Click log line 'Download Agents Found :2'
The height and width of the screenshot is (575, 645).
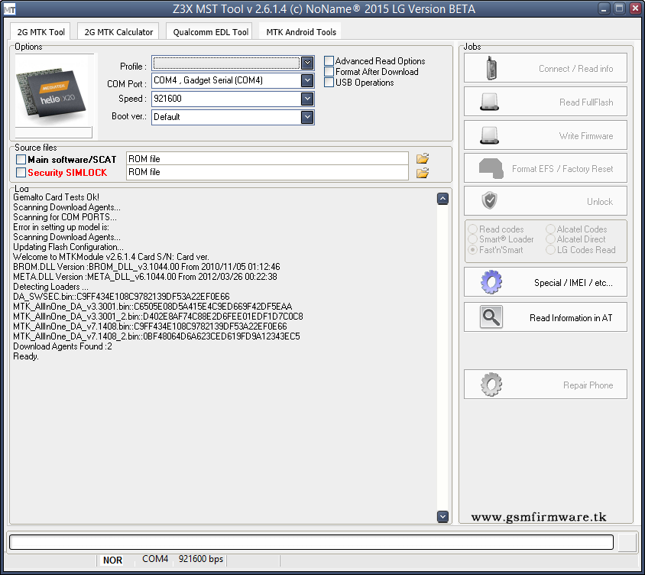63,346
